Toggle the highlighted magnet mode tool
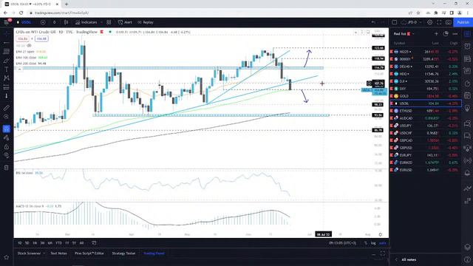 (7, 129)
